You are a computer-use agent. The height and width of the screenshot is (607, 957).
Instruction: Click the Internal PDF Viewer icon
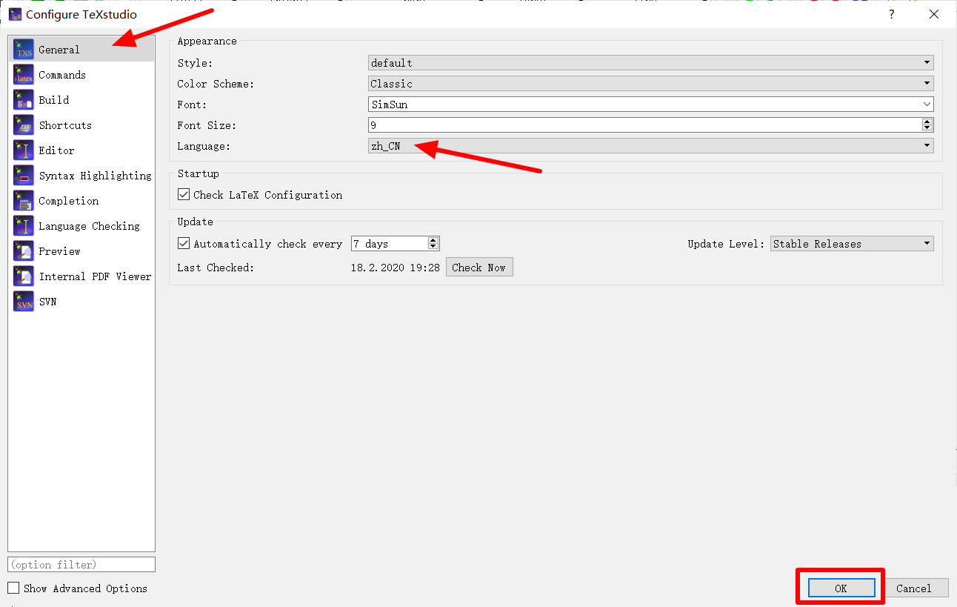24,276
